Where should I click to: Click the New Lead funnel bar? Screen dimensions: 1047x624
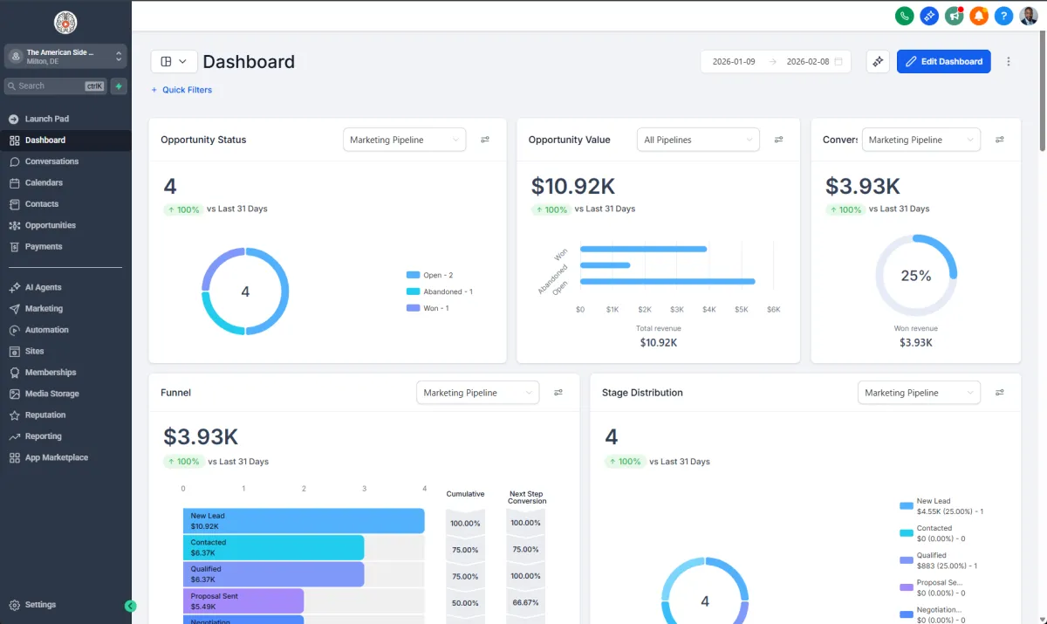click(304, 521)
